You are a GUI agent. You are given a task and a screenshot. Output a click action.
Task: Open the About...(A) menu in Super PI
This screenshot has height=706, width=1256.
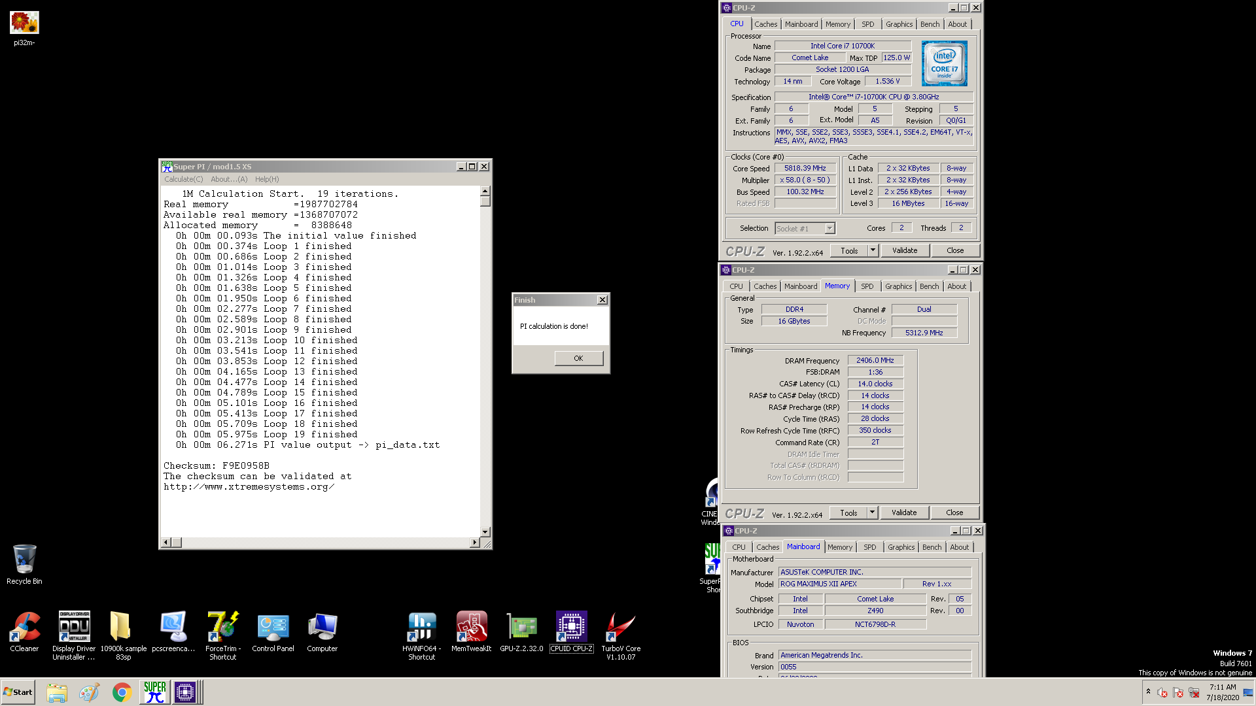click(229, 179)
